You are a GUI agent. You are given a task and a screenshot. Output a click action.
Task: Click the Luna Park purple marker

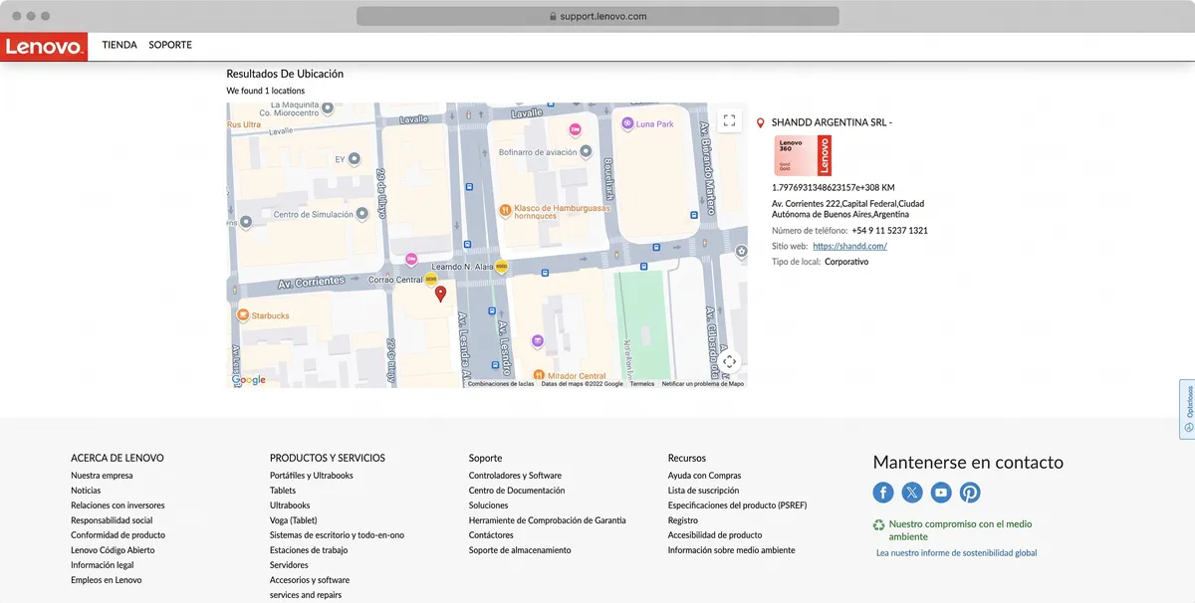click(627, 123)
